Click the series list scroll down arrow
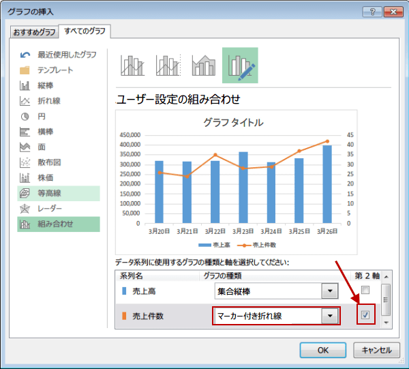Viewport: 409px width, 369px height. click(387, 323)
